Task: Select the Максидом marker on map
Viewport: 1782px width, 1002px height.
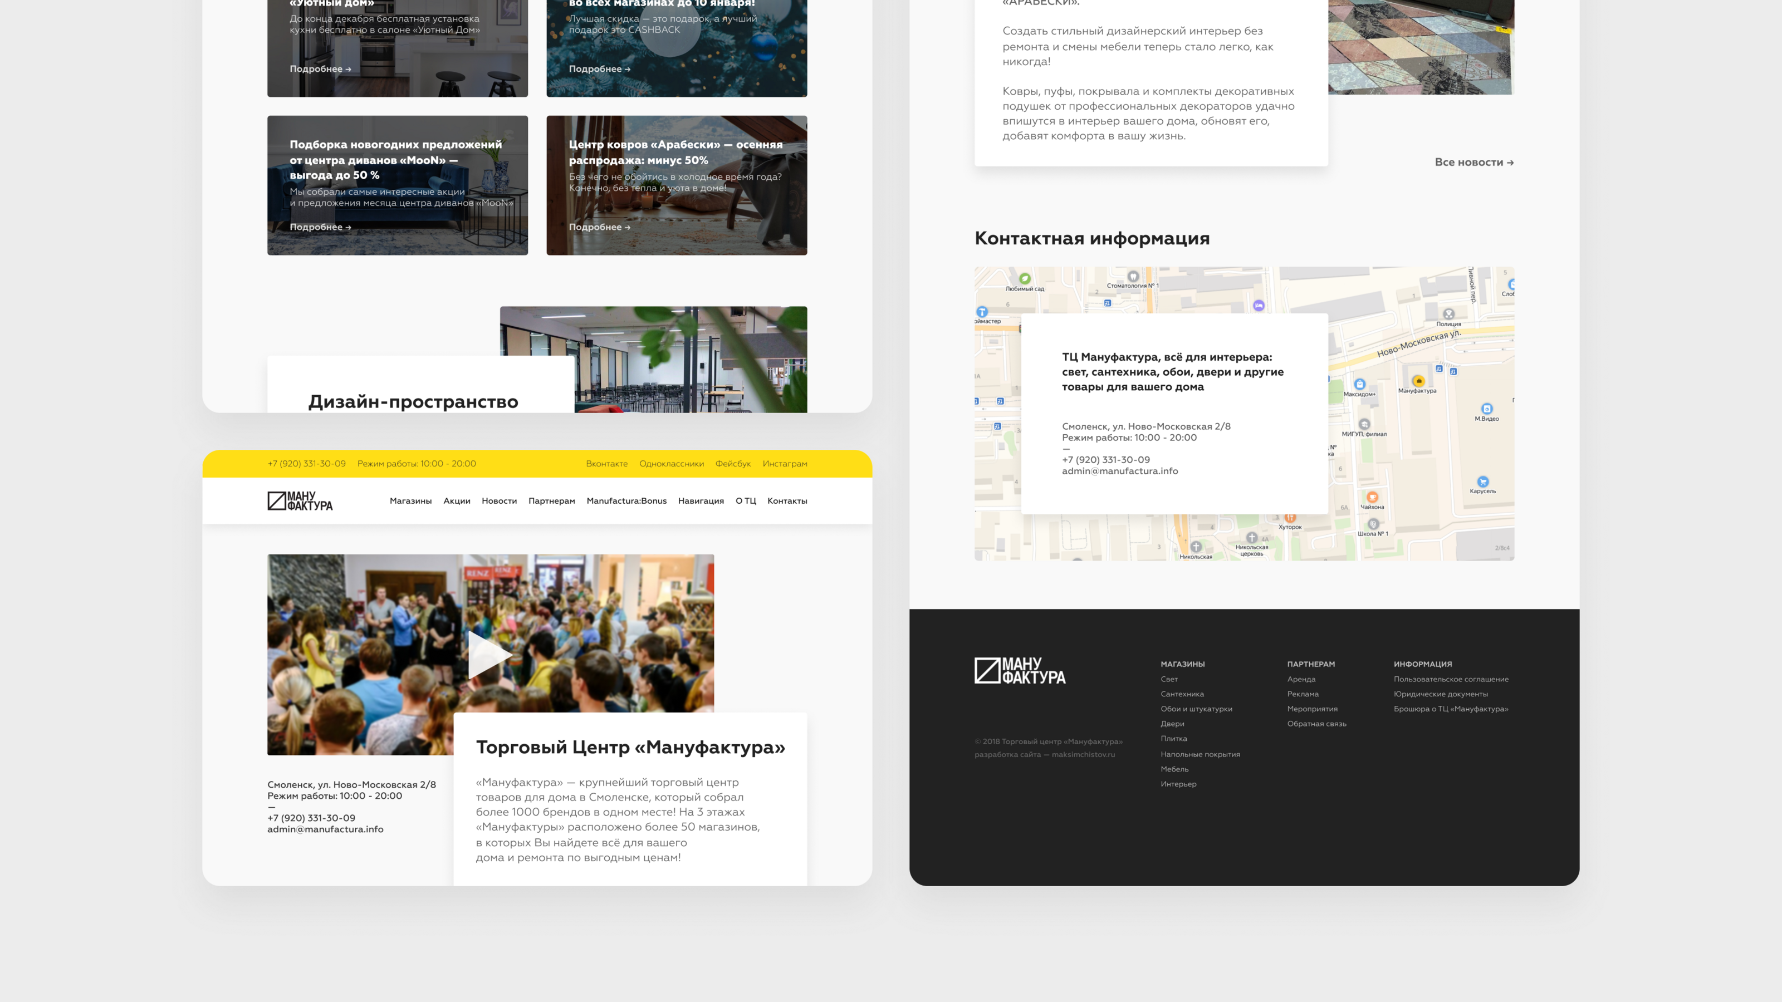Action: point(1359,385)
